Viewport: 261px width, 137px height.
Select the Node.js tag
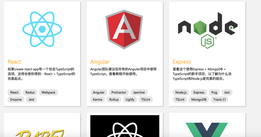(x=181, y=92)
